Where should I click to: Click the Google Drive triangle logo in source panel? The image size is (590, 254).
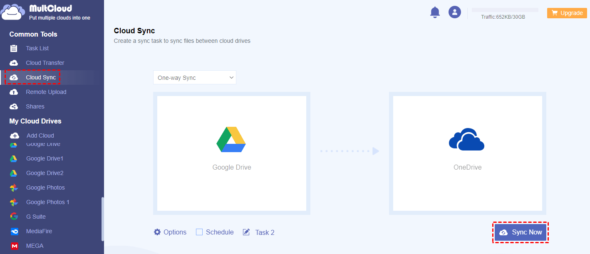(231, 139)
